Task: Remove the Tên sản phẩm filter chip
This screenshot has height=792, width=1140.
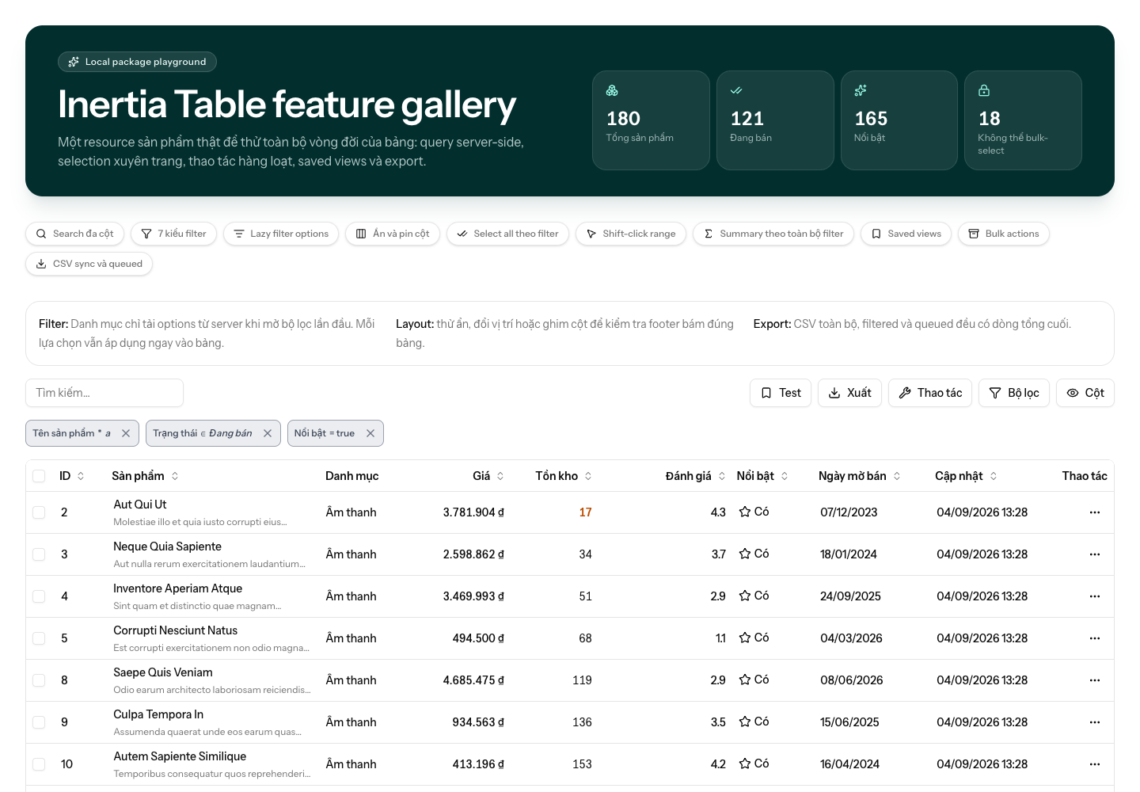Action: coord(126,433)
